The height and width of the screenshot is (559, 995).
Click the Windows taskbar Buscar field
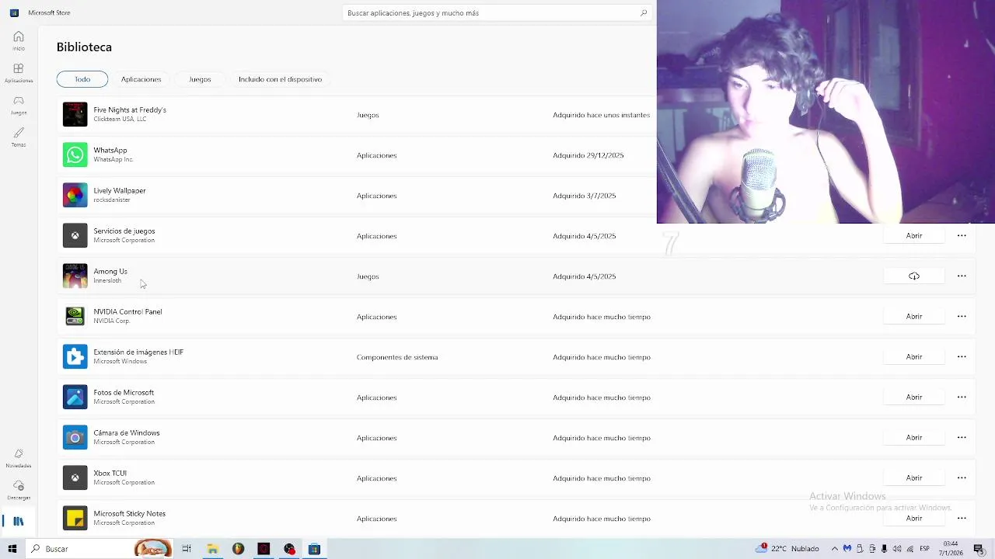tap(101, 549)
